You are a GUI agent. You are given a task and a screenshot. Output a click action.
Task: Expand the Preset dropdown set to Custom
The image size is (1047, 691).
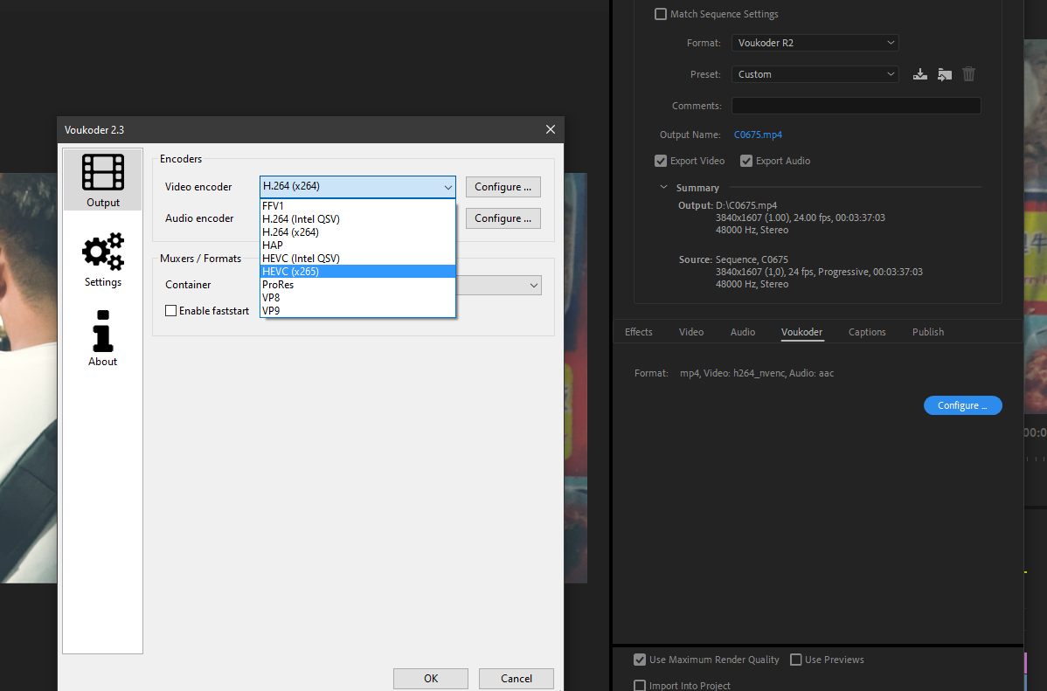[815, 74]
